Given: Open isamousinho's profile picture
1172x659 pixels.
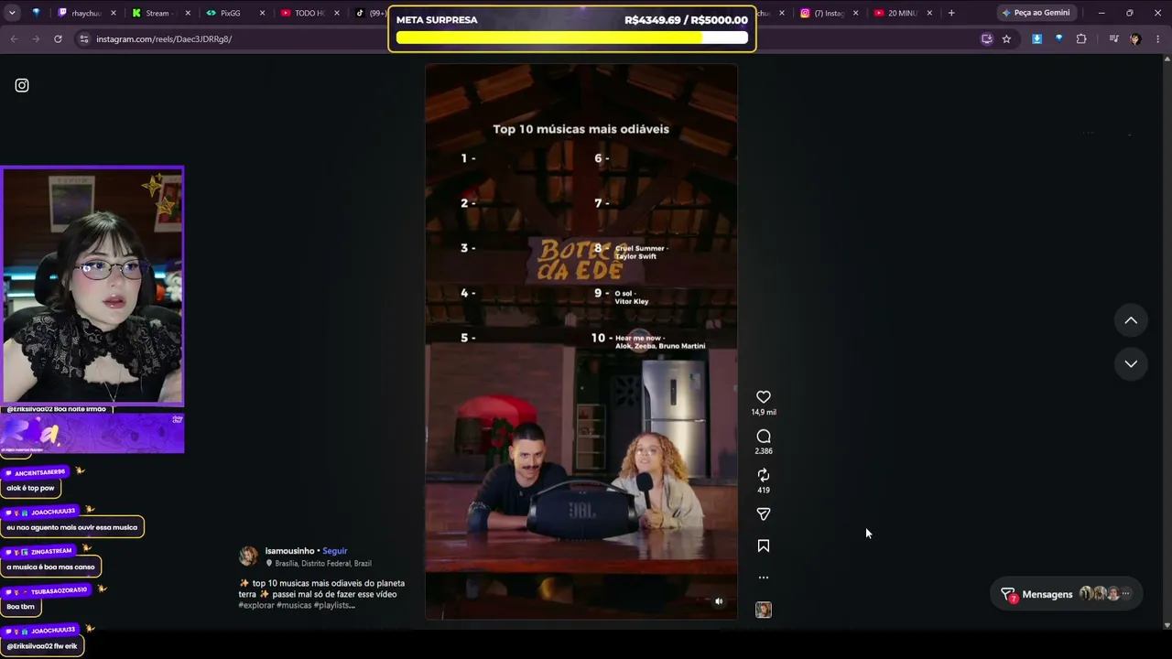Looking at the screenshot, I should (x=248, y=556).
